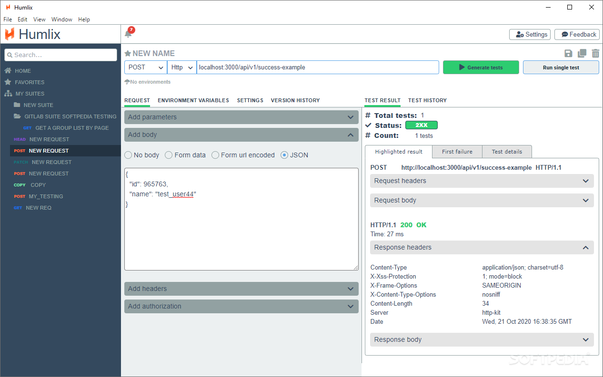Click the NEW NAME request title
Screen dimensions: 603x377
click(x=154, y=53)
